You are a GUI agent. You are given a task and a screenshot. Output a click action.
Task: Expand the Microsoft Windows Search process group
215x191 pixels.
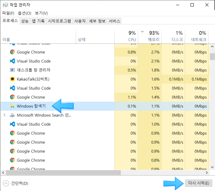(x=5, y=115)
